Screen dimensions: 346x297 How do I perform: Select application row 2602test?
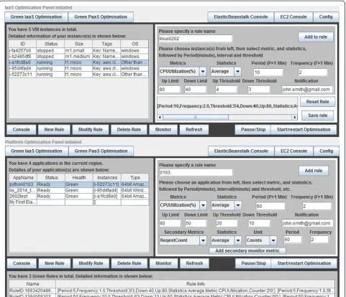tap(79, 197)
